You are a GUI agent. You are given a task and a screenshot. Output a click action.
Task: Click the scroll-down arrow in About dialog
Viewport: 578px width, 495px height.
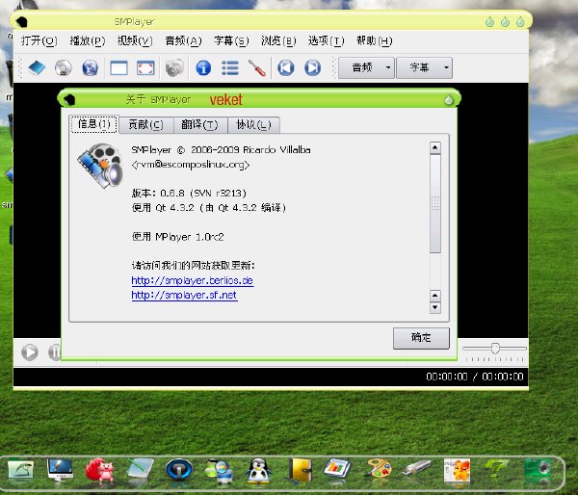pyautogui.click(x=435, y=307)
